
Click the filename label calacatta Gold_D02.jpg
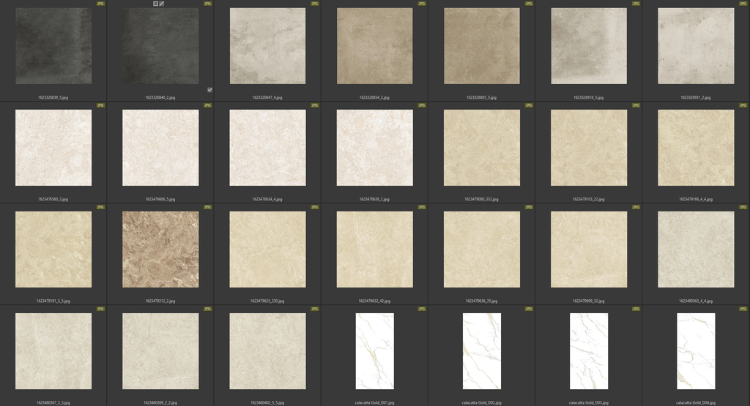[x=482, y=402]
